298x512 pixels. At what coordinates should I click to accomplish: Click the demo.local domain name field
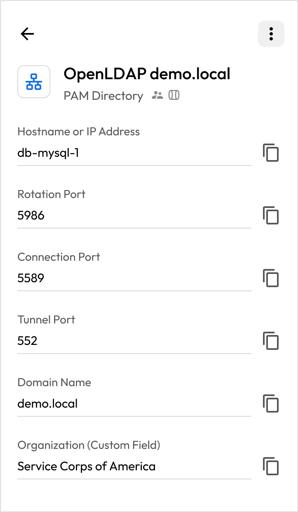point(134,403)
